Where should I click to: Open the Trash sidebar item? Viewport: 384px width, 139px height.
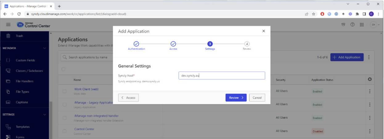click(x=19, y=36)
